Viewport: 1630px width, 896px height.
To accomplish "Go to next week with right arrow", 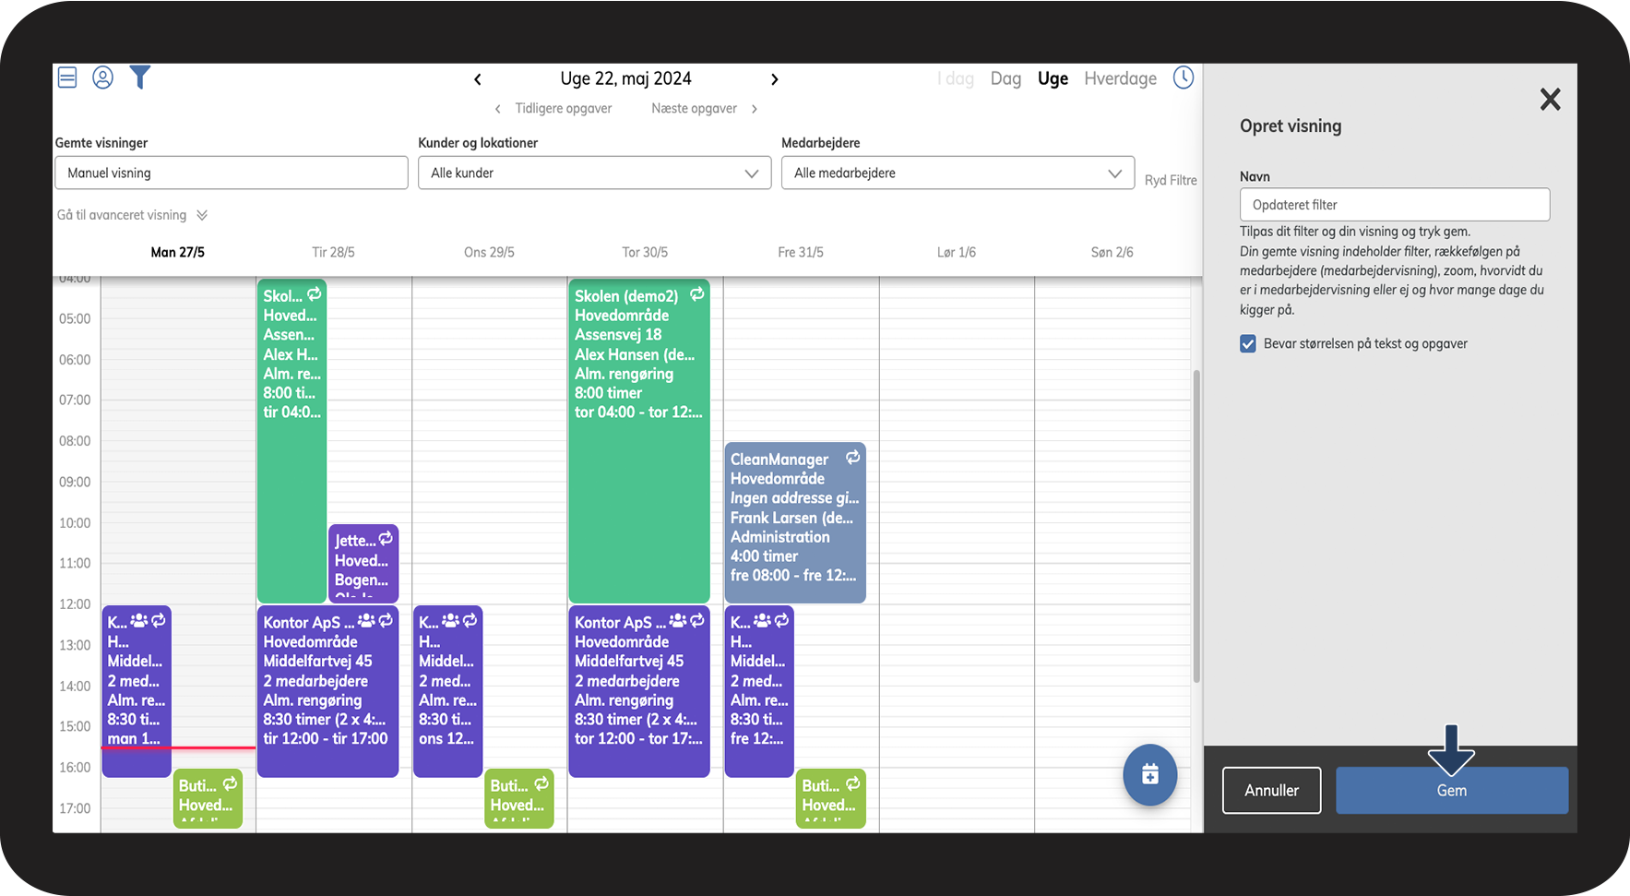I will (x=775, y=79).
